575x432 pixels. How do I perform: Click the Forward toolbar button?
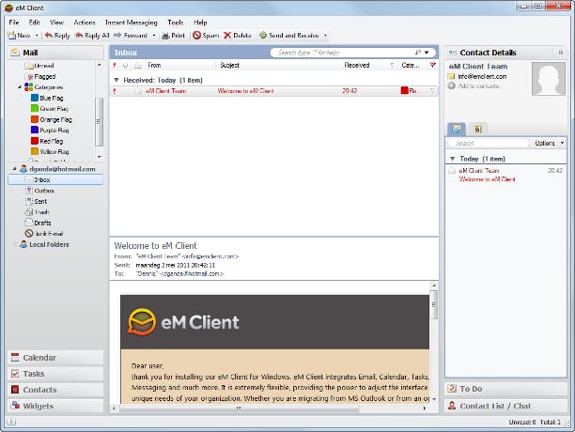click(x=131, y=36)
